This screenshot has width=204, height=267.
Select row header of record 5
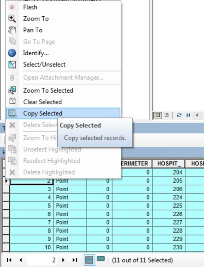click(x=6, y=206)
